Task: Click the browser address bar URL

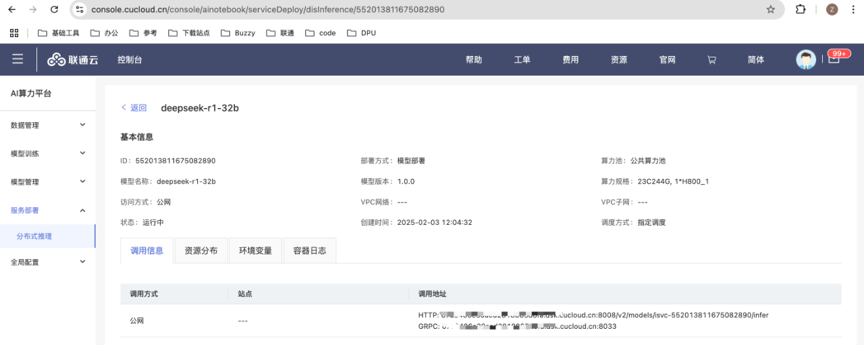Action: tap(268, 9)
